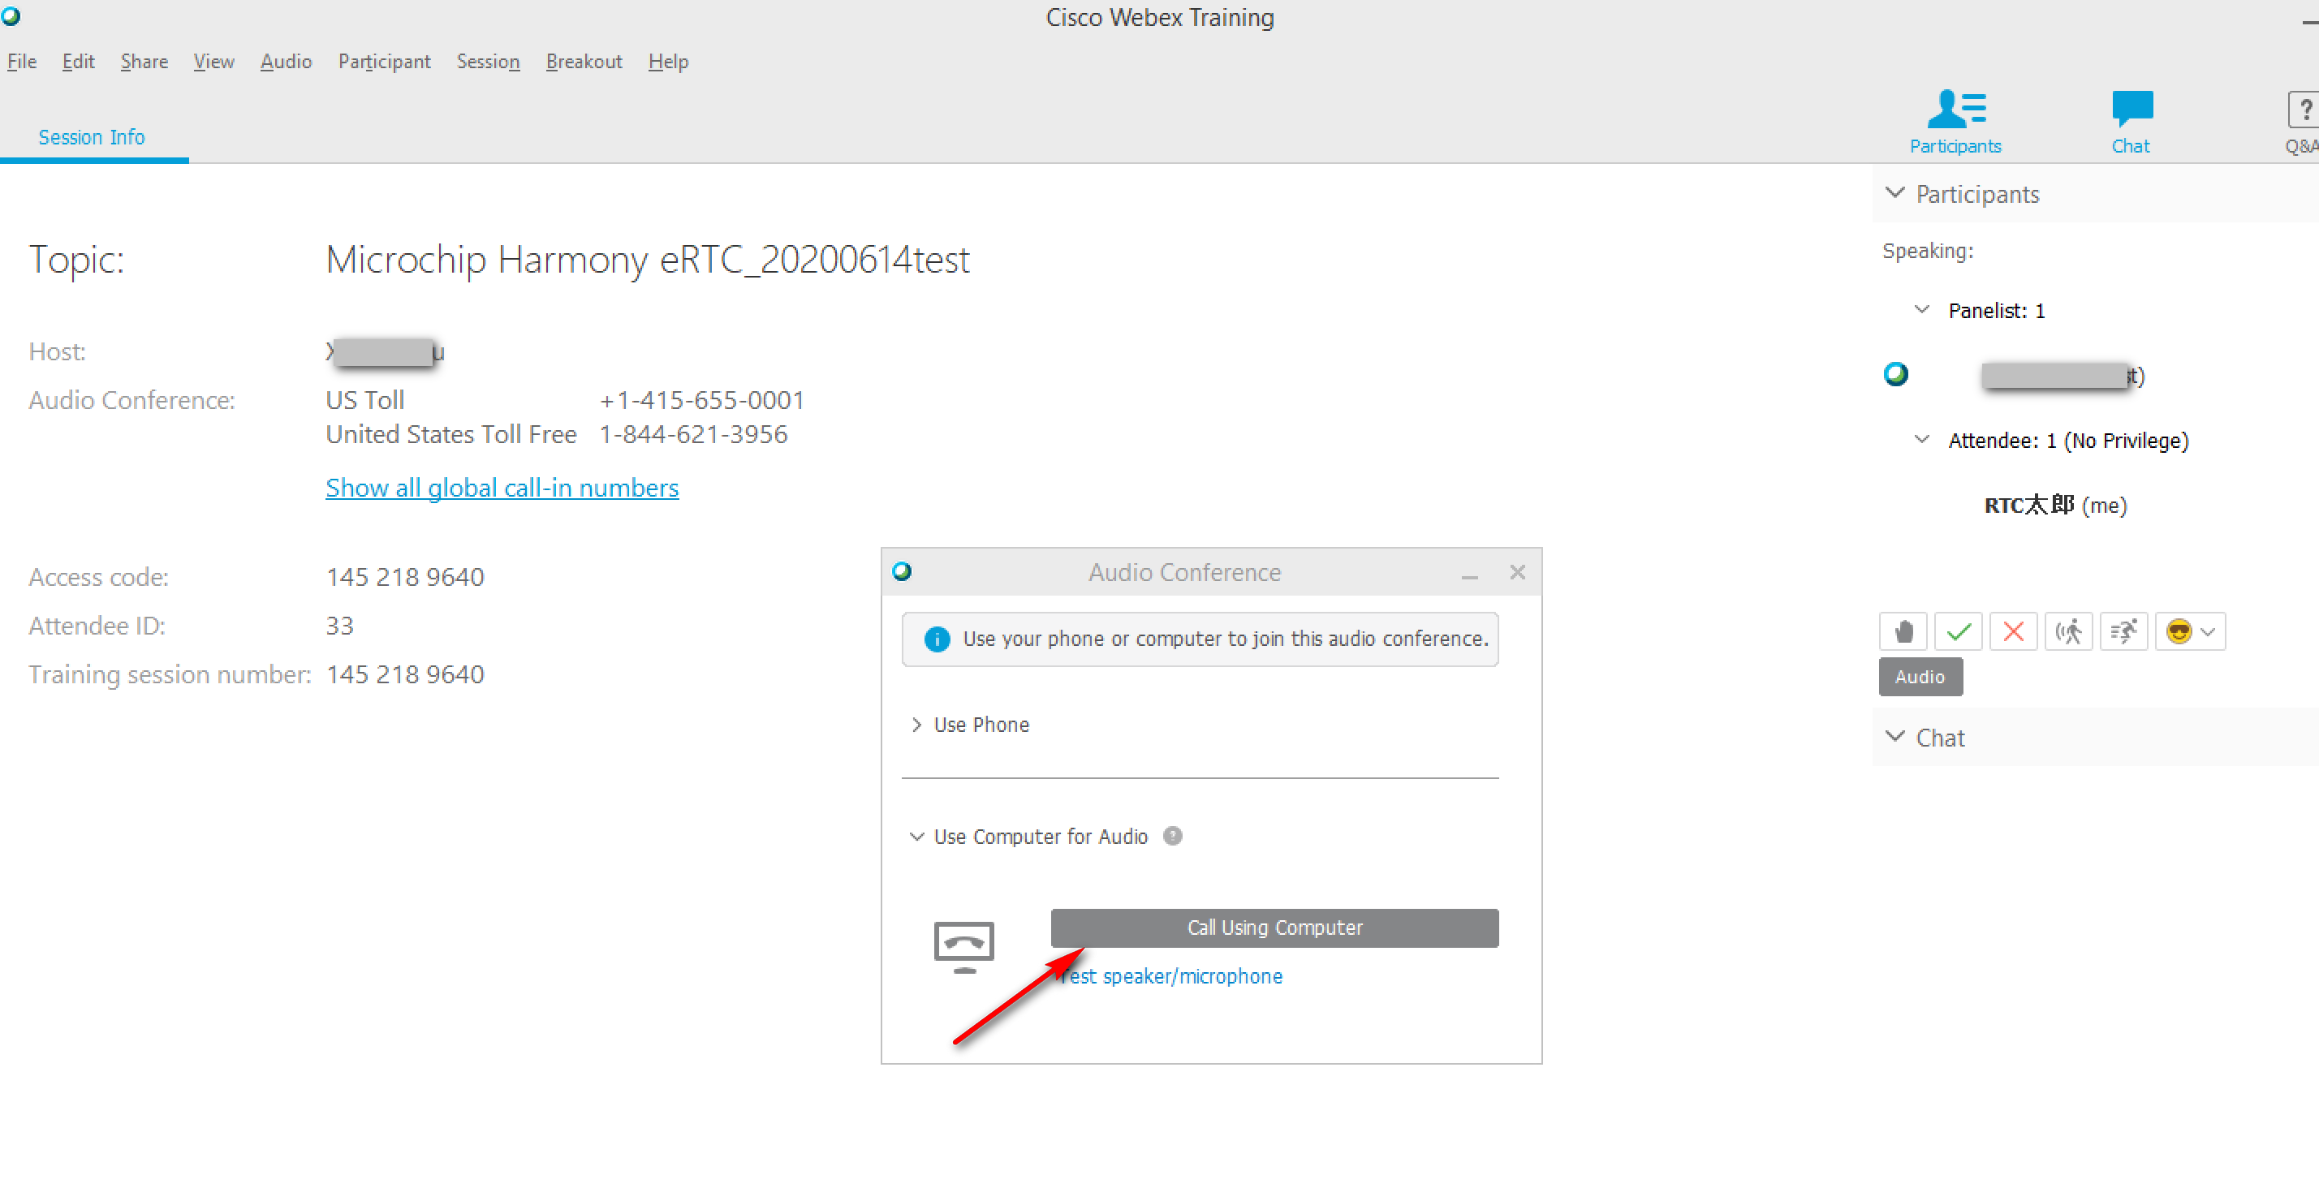Click the red No feedback icon

click(x=2013, y=632)
